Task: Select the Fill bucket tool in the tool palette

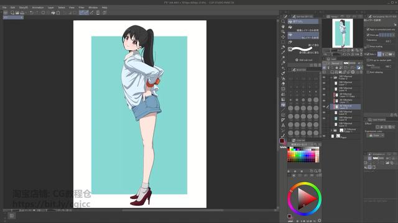Action: pyautogui.click(x=283, y=105)
